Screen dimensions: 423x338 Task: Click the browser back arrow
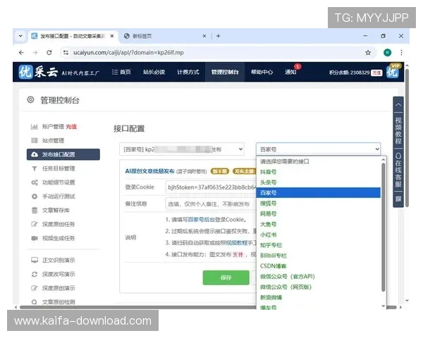tap(21, 53)
